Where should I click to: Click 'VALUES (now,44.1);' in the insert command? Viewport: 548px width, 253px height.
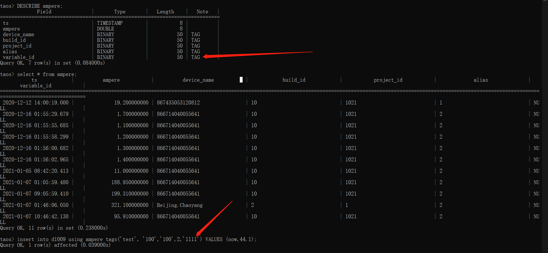[231, 239]
